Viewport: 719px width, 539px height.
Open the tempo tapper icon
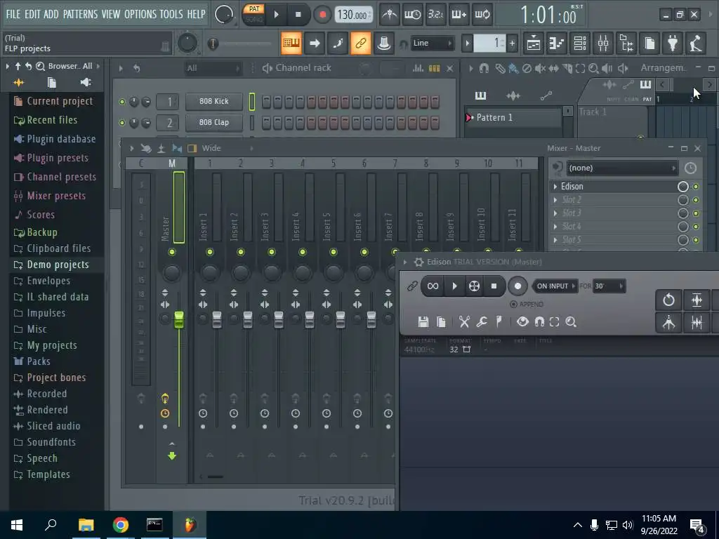[x=696, y=44]
